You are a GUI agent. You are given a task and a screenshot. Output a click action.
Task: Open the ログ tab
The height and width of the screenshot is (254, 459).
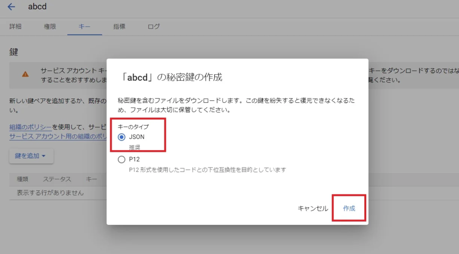(x=154, y=26)
